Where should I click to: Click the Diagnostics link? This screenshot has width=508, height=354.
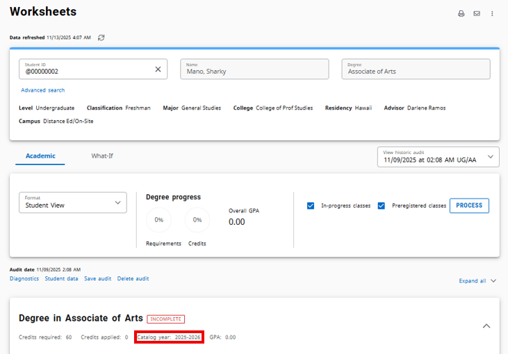[x=24, y=278]
